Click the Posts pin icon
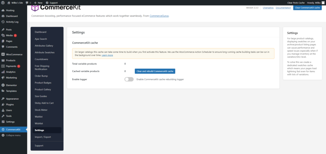Screen dimensions: 326x154 point(3,29)
